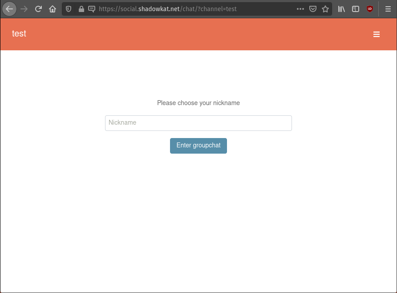Bookmark this page with the star icon
This screenshot has width=397, height=293.
tap(325, 9)
